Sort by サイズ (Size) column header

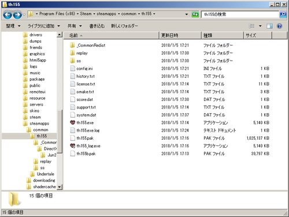tap(258, 35)
